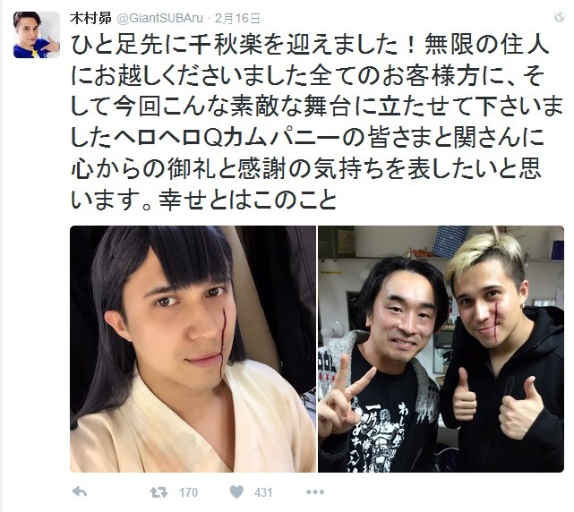
Task: Enlarge the left photo with black wig
Action: pos(193,349)
